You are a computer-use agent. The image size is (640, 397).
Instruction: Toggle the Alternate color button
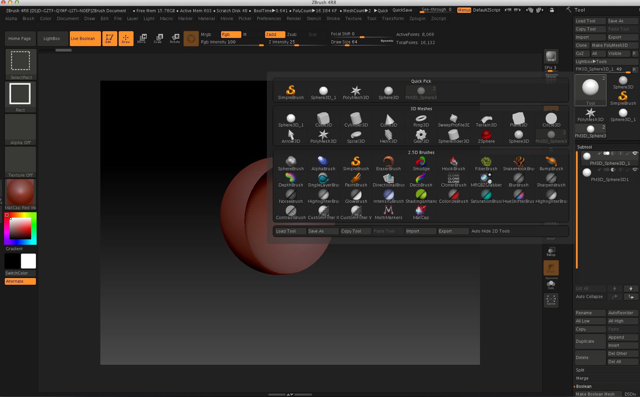[20, 281]
